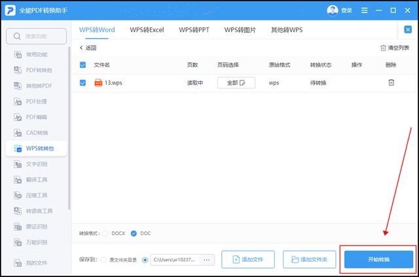Open PDF转其他 in the sidebar
Screen dimensions: 419x277
point(37,70)
